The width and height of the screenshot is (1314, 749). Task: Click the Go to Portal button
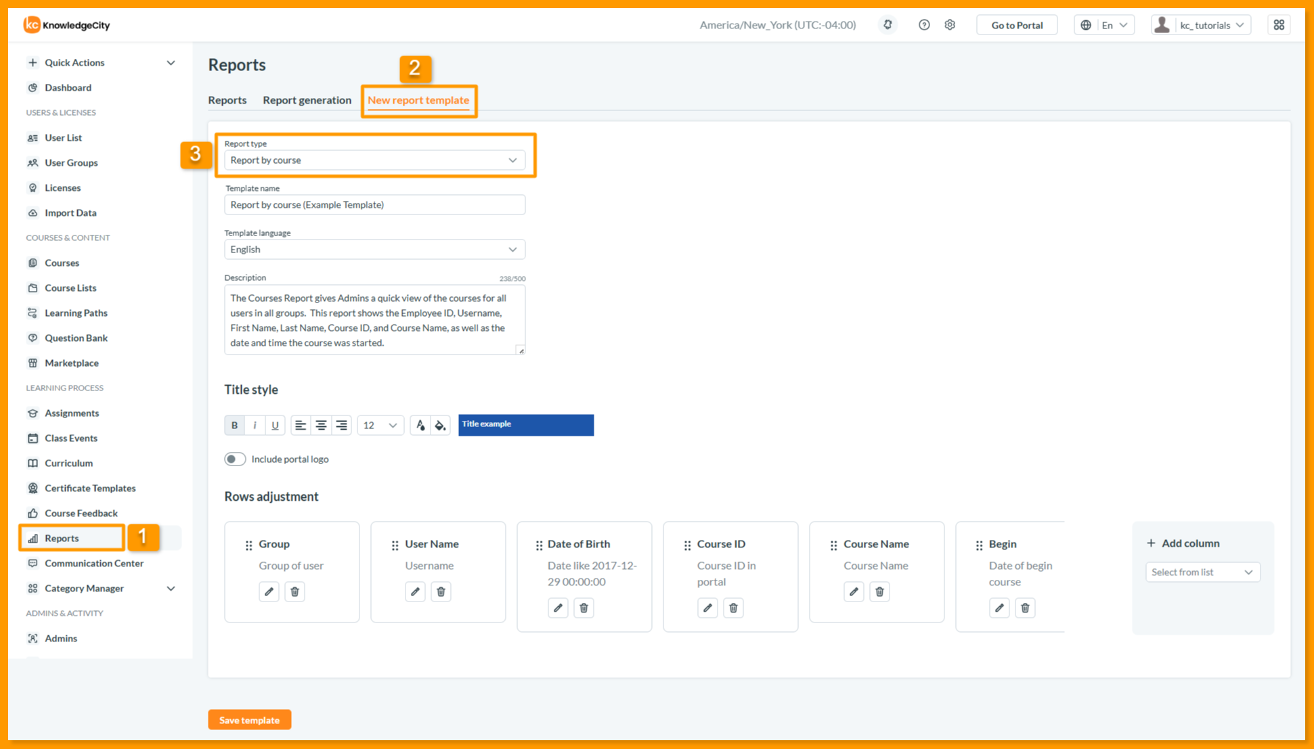coord(1017,25)
